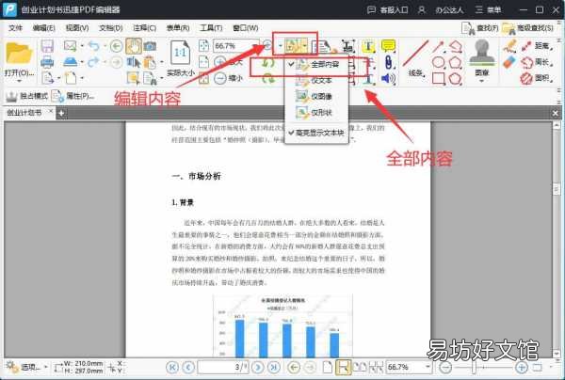Select the text selection cursor tool
Image resolution: width=565 pixels, height=380 pixels.
(x=134, y=62)
